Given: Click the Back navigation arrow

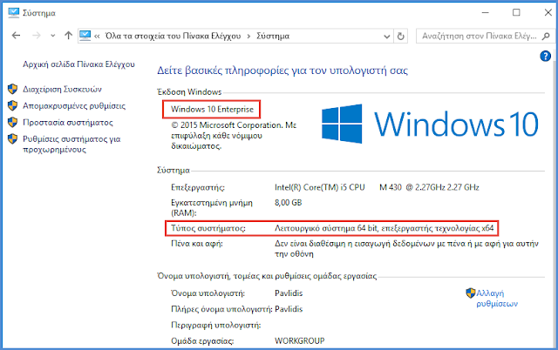Looking at the screenshot, I should click(16, 36).
